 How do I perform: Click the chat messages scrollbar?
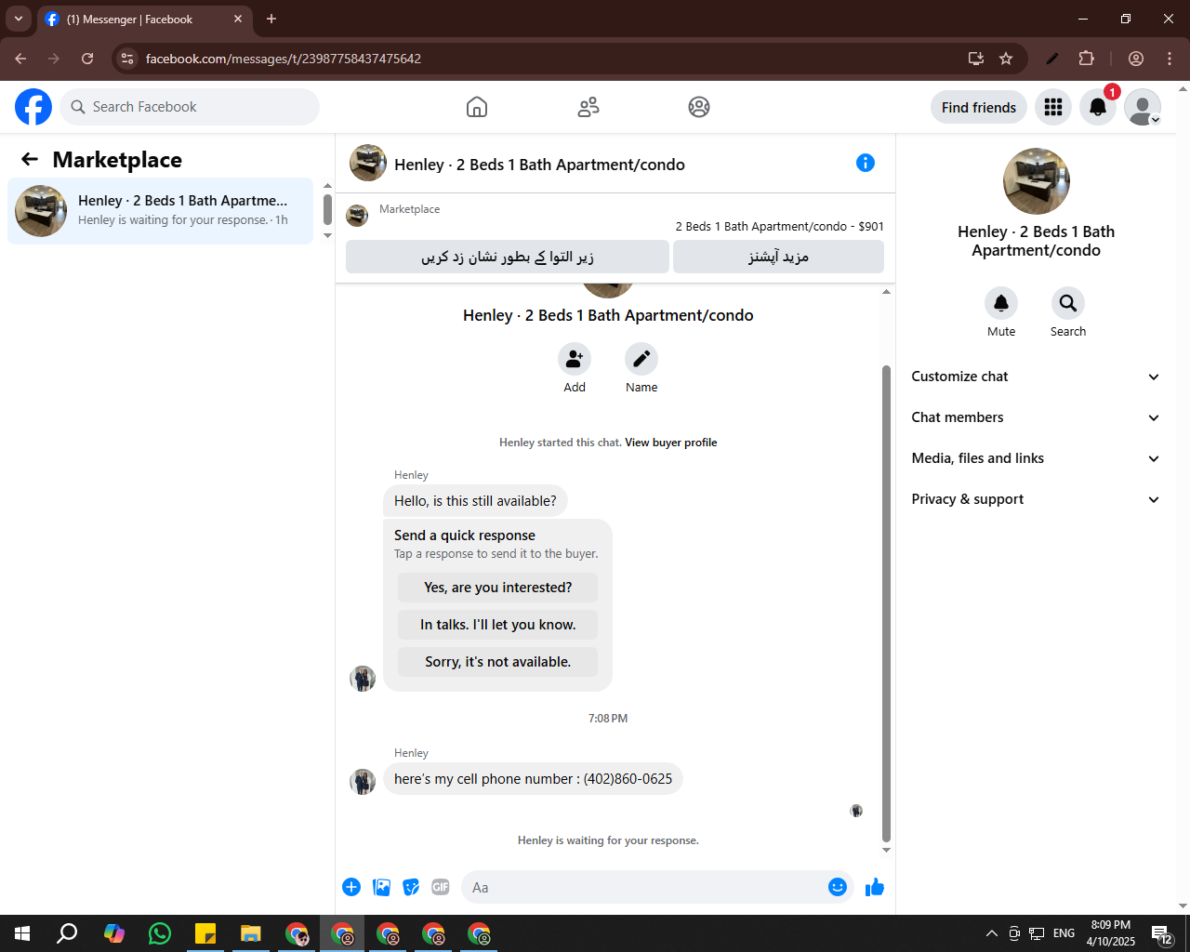click(886, 602)
